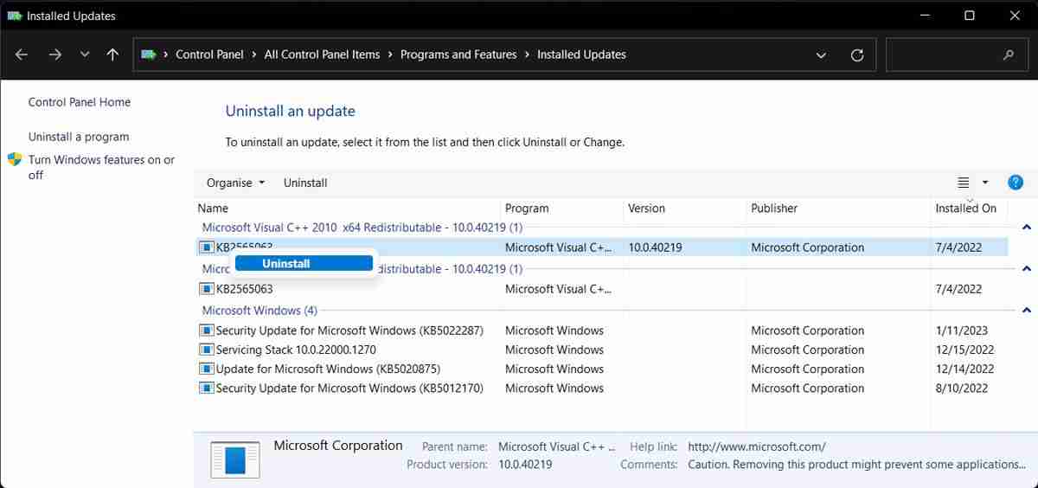Refresh the Installed Updates list
1038x488 pixels.
[x=857, y=55]
